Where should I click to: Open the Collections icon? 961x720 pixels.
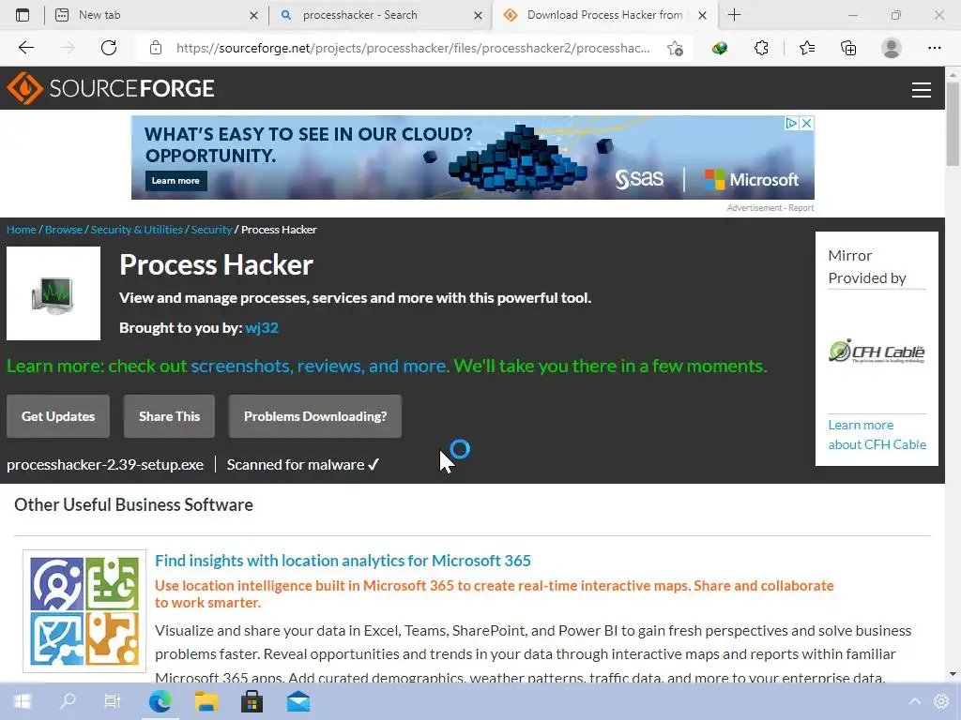coord(848,48)
